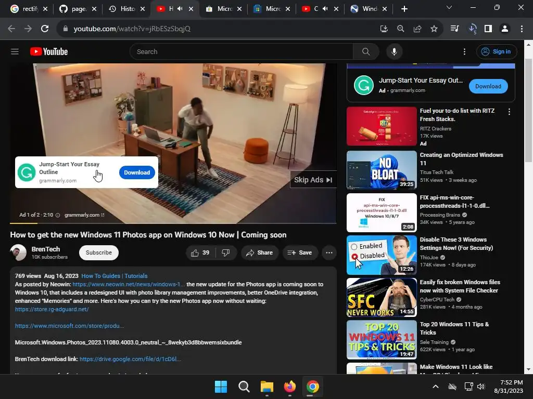Click the Share button under video

pos(260,253)
